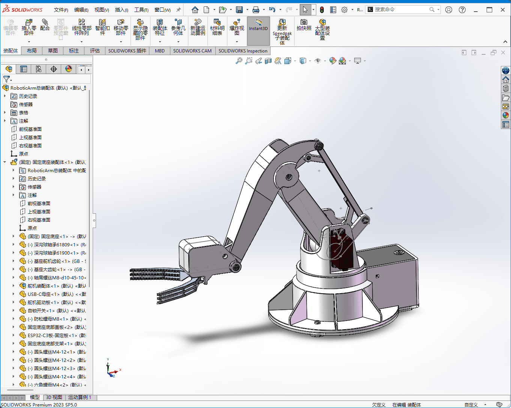Select the 运动算例 1 bottom tab
This screenshot has width=511, height=408.
[80, 397]
